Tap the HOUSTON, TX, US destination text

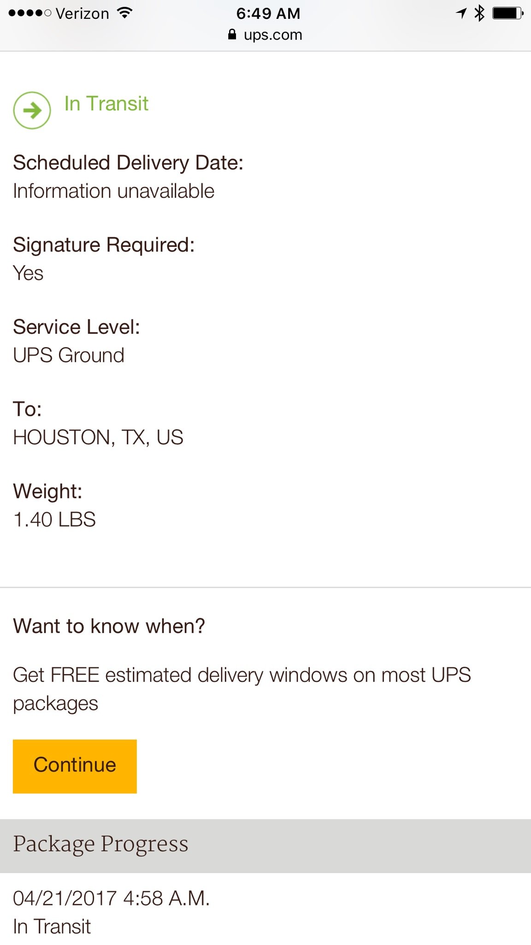tap(98, 437)
